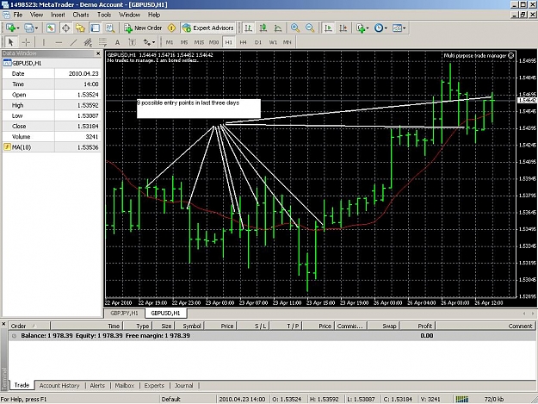Toggle the Terminal window toolbar icon

click(95, 28)
